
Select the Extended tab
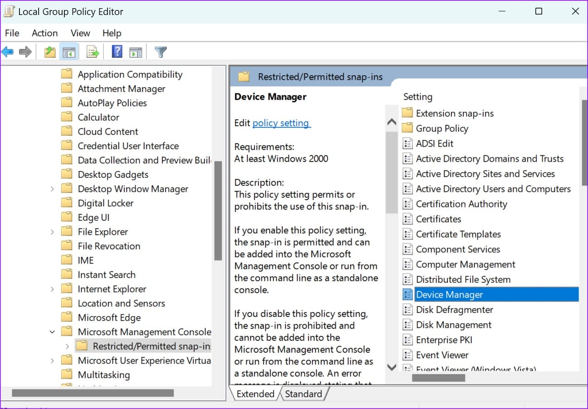point(255,394)
